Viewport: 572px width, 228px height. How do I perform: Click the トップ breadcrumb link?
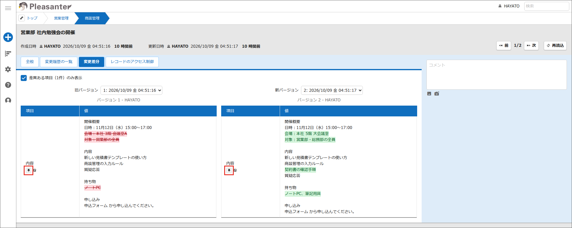[32, 18]
